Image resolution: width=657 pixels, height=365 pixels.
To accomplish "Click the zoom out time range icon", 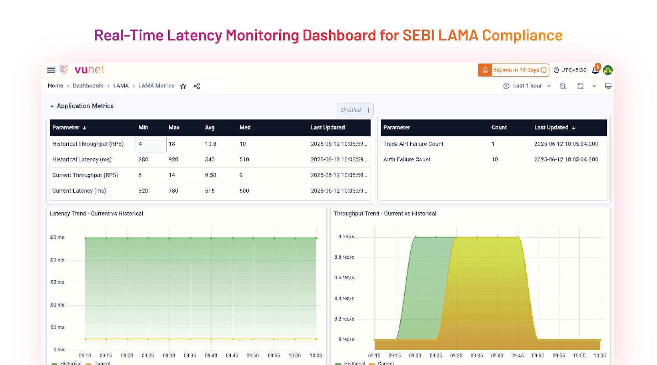I will 563,86.
